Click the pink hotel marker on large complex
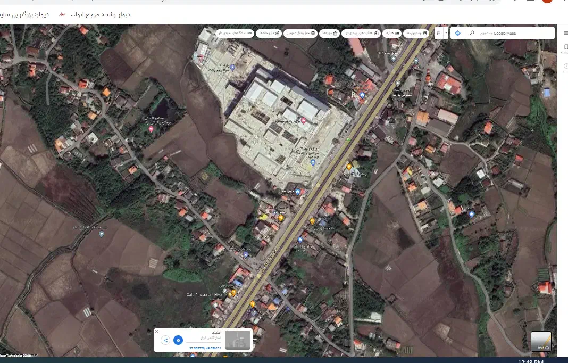 point(304,121)
